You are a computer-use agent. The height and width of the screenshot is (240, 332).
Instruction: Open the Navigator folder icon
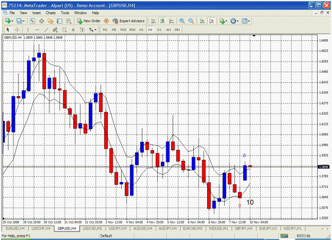(50, 21)
